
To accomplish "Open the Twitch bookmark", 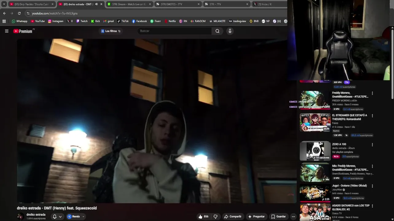I will 82,21.
